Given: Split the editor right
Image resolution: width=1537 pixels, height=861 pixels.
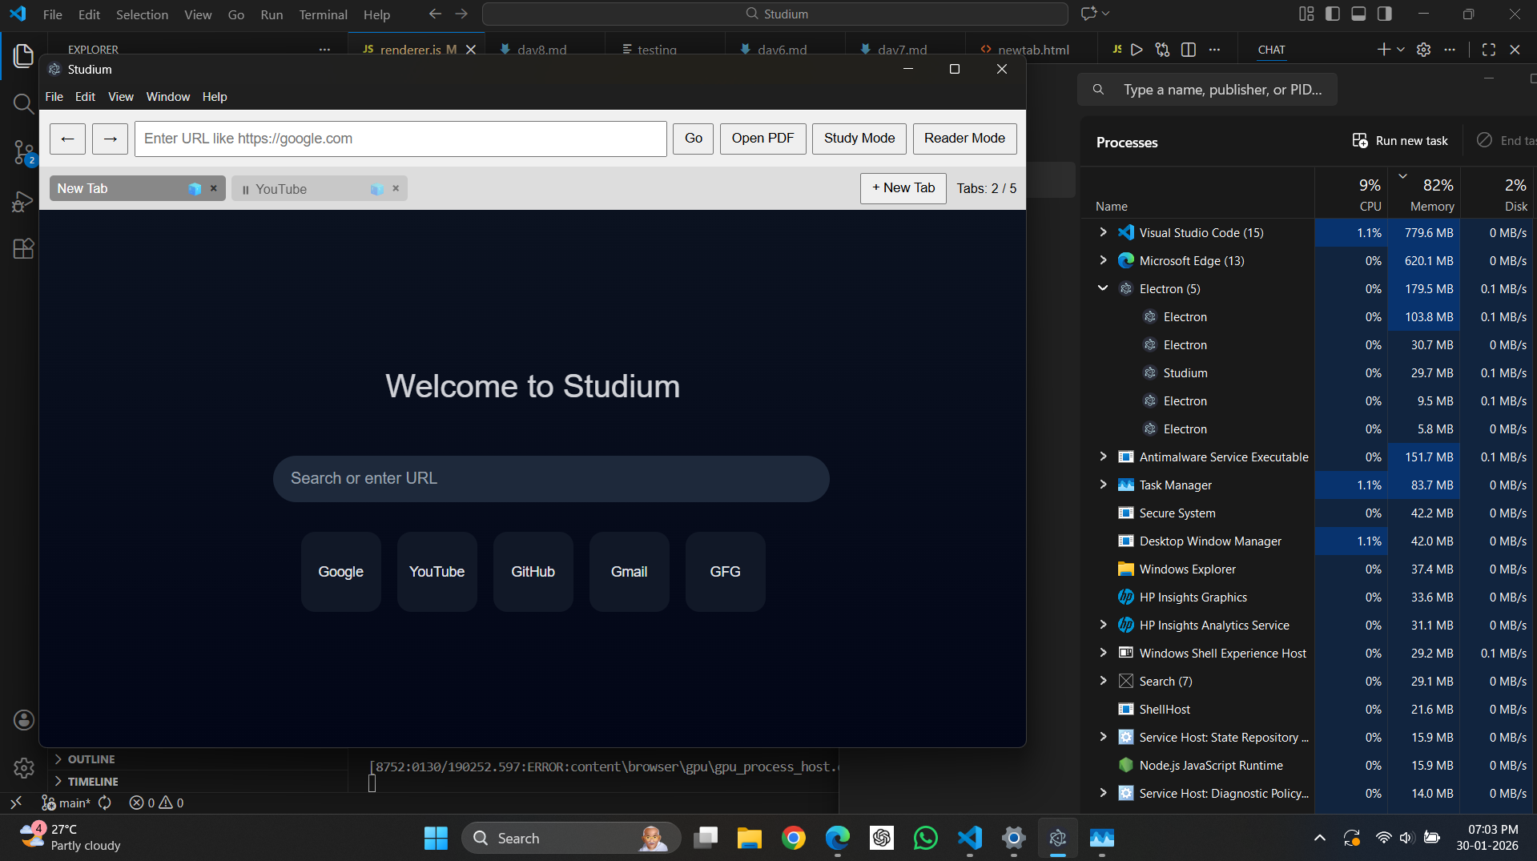Looking at the screenshot, I should tap(1189, 50).
